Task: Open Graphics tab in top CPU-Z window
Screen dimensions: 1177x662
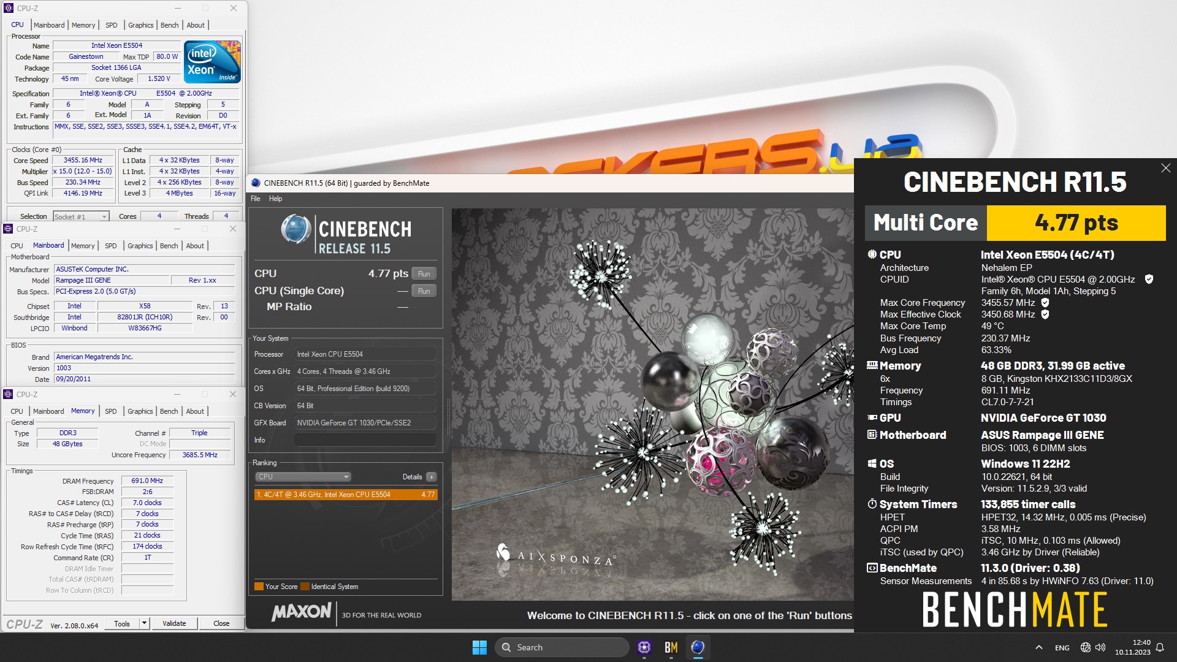Action: [140, 25]
